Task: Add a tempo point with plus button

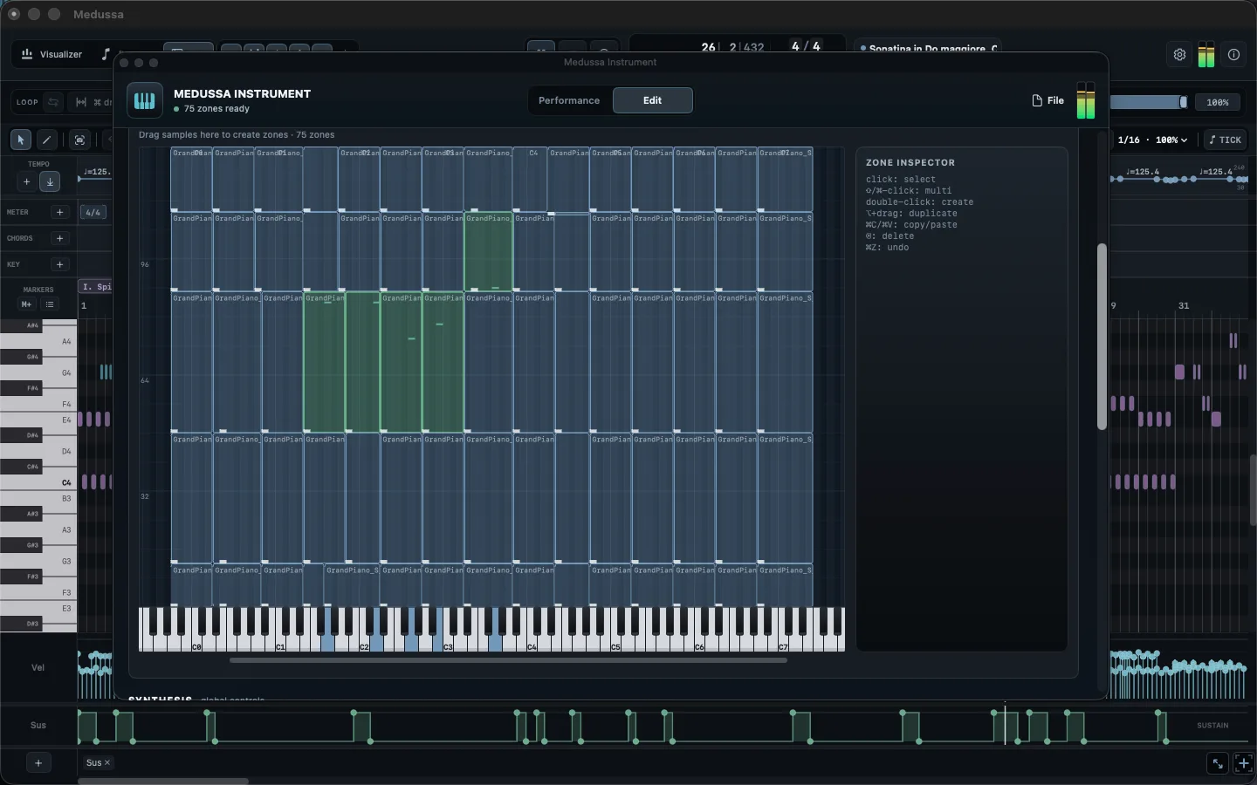Action: click(26, 181)
